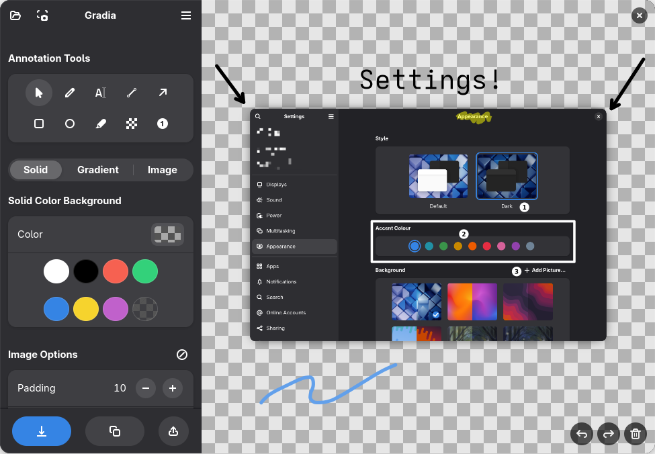
Task: Choose the red background color
Action: tap(116, 271)
